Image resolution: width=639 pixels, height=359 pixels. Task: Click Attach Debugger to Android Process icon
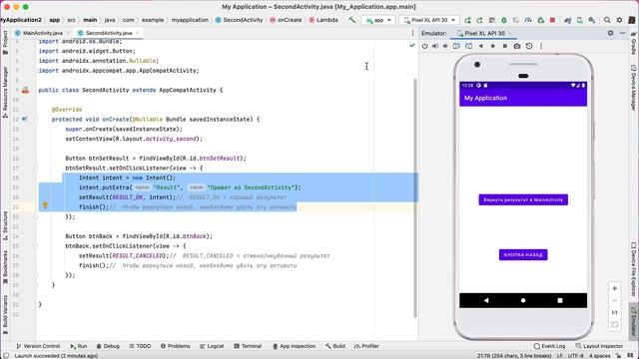pyautogui.click(x=541, y=20)
